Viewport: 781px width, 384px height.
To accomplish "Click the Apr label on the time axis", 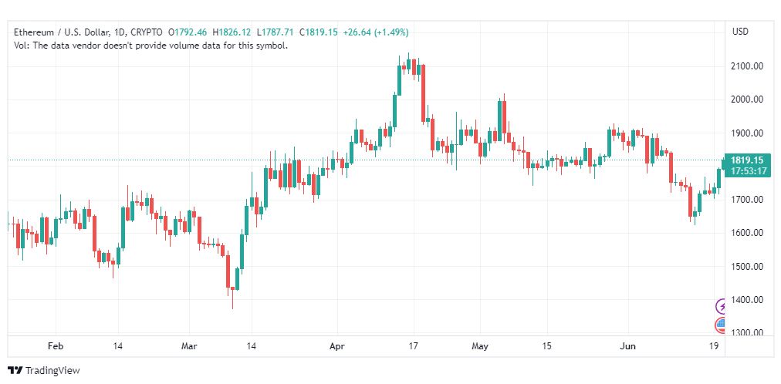I will point(337,346).
